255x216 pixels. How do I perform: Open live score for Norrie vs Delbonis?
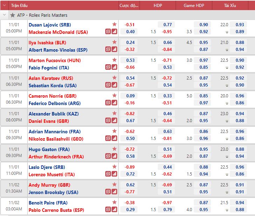tap(108, 103)
